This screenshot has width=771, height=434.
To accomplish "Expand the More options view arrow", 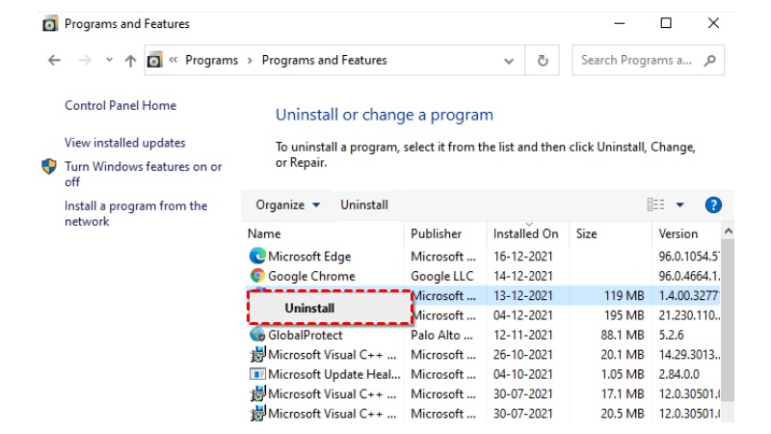I will (680, 204).
